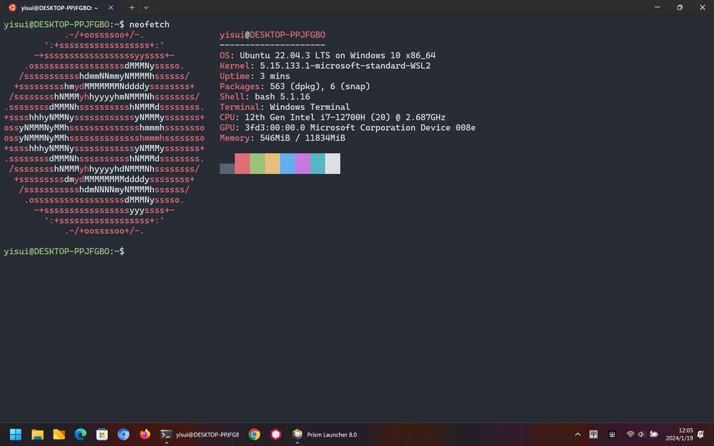Open Microsoft Edge from the taskbar

[x=80, y=434]
